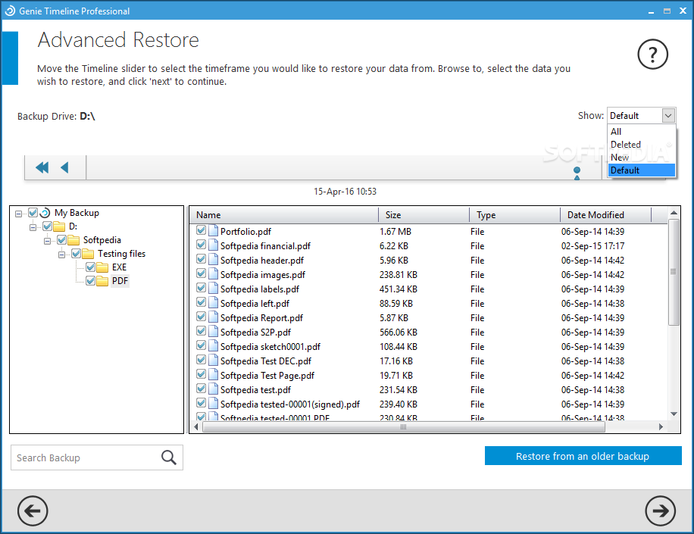Viewport: 694px width, 534px height.
Task: Click the Softpedia Report.pdf file icon
Action: tap(213, 317)
